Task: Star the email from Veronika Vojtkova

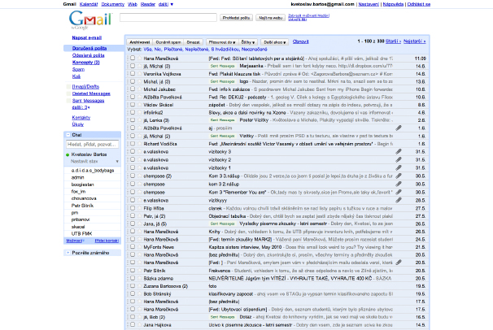Action: 140,73
